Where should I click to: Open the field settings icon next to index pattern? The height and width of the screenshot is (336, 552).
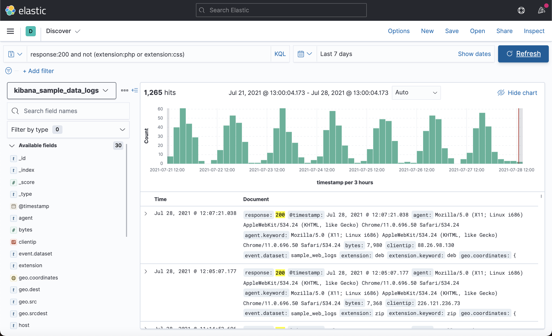pyautogui.click(x=124, y=90)
